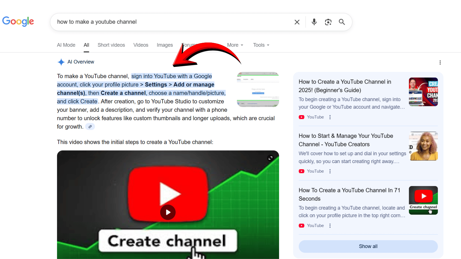Open options for the 71 Seconds result
Image resolution: width=461 pixels, height=259 pixels.
[x=330, y=226]
